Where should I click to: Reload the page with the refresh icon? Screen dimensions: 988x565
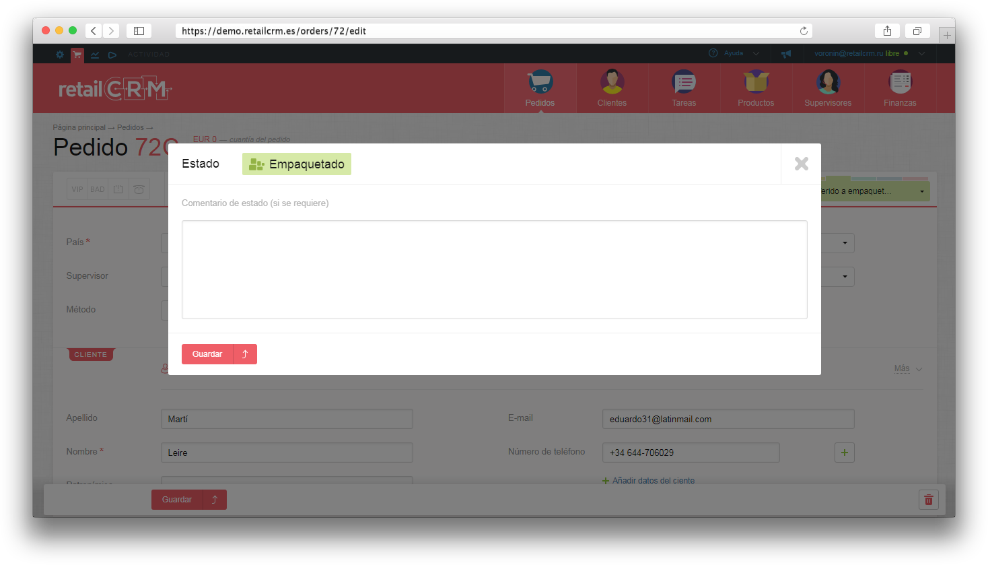[804, 31]
